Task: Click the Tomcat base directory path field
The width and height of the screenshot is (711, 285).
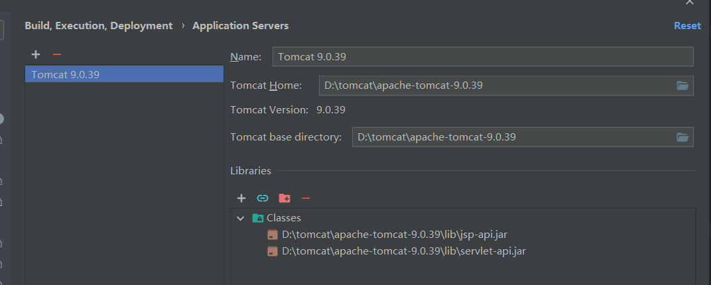Action: click(x=511, y=137)
